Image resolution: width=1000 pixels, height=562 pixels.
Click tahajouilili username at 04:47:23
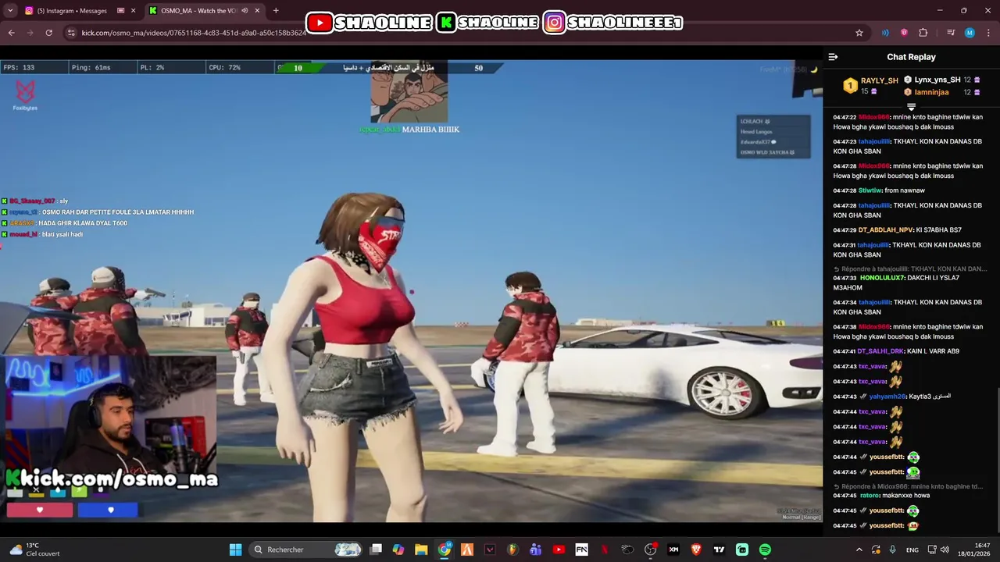[x=874, y=141]
